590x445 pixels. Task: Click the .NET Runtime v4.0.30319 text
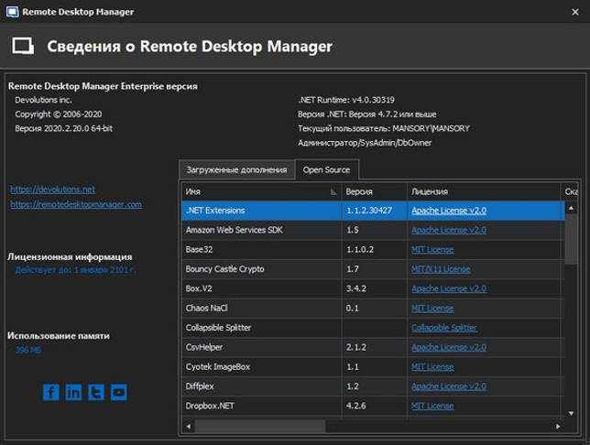pos(346,100)
